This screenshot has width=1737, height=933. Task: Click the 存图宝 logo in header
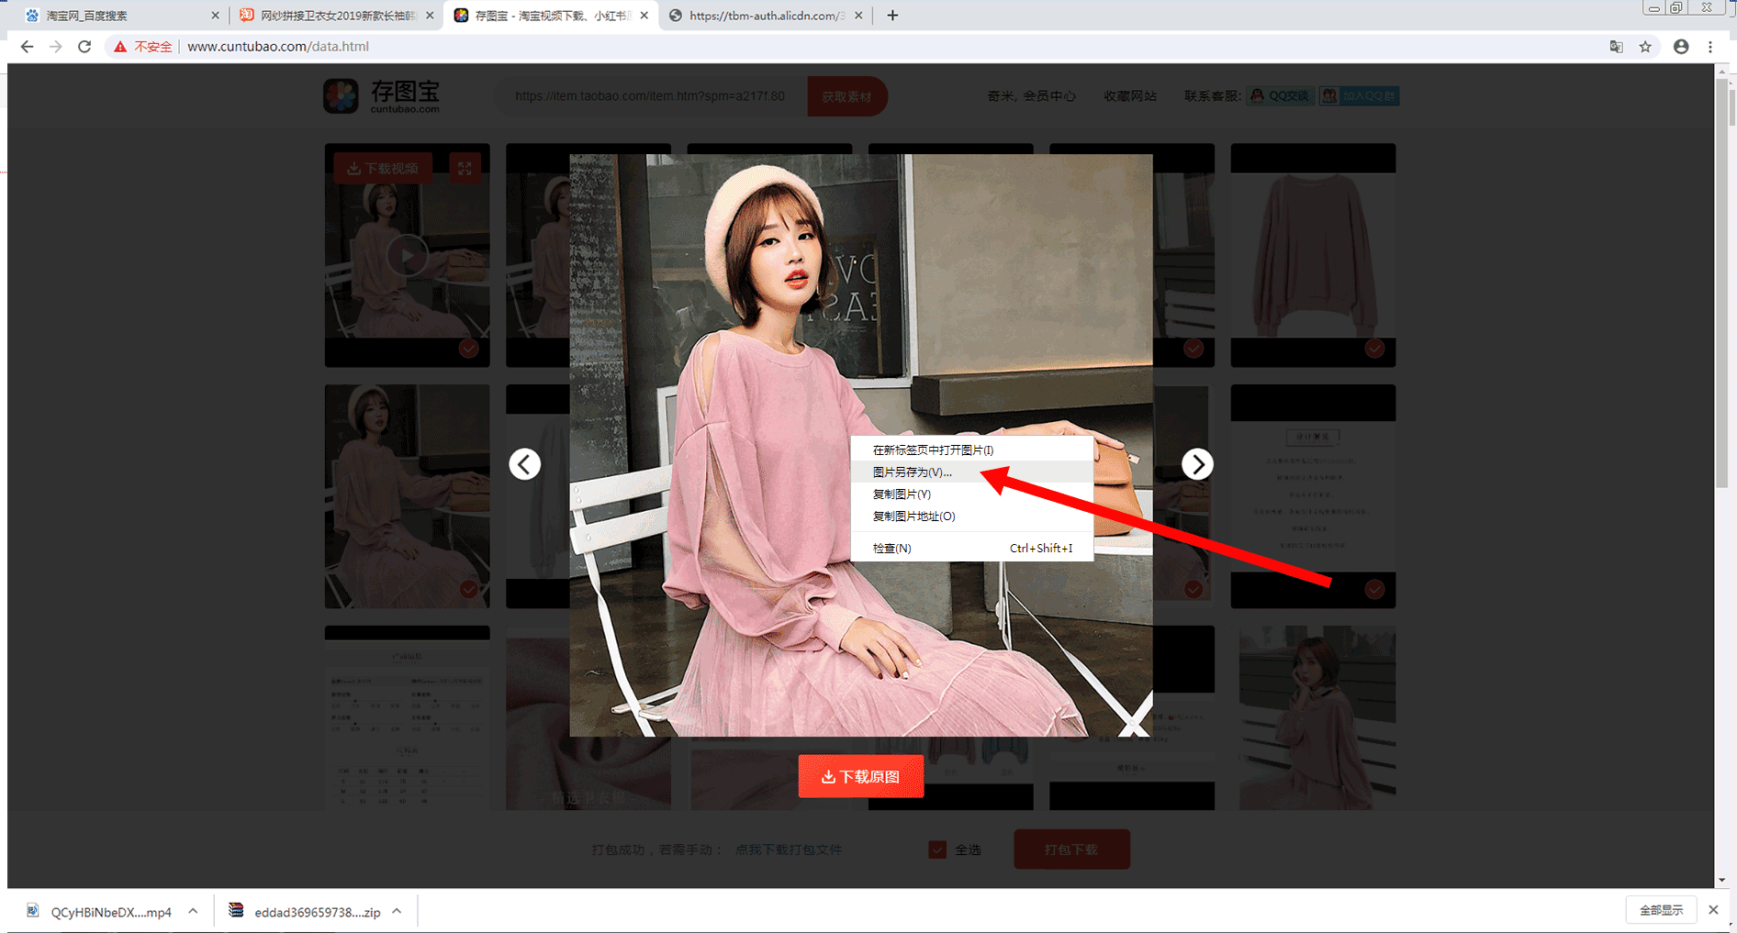(382, 96)
